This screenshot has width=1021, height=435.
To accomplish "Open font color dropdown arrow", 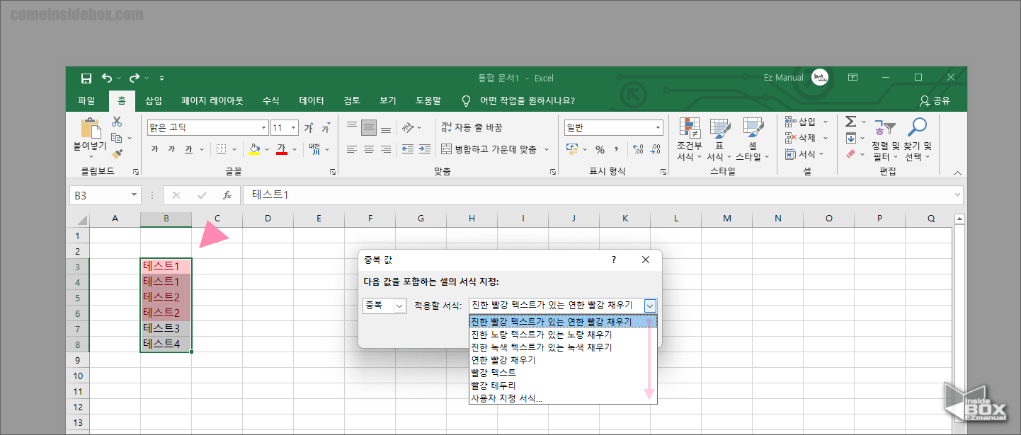I will click(x=293, y=149).
